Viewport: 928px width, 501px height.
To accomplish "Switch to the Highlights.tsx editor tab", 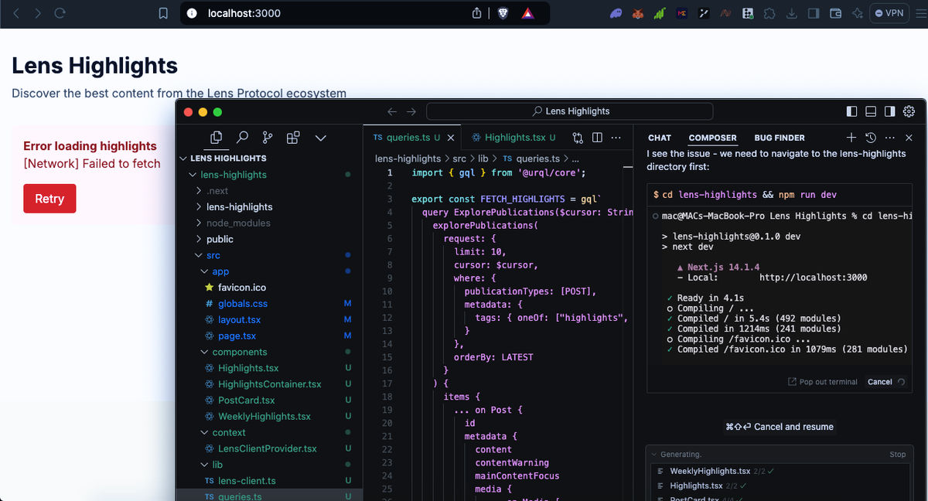I will pyautogui.click(x=513, y=138).
